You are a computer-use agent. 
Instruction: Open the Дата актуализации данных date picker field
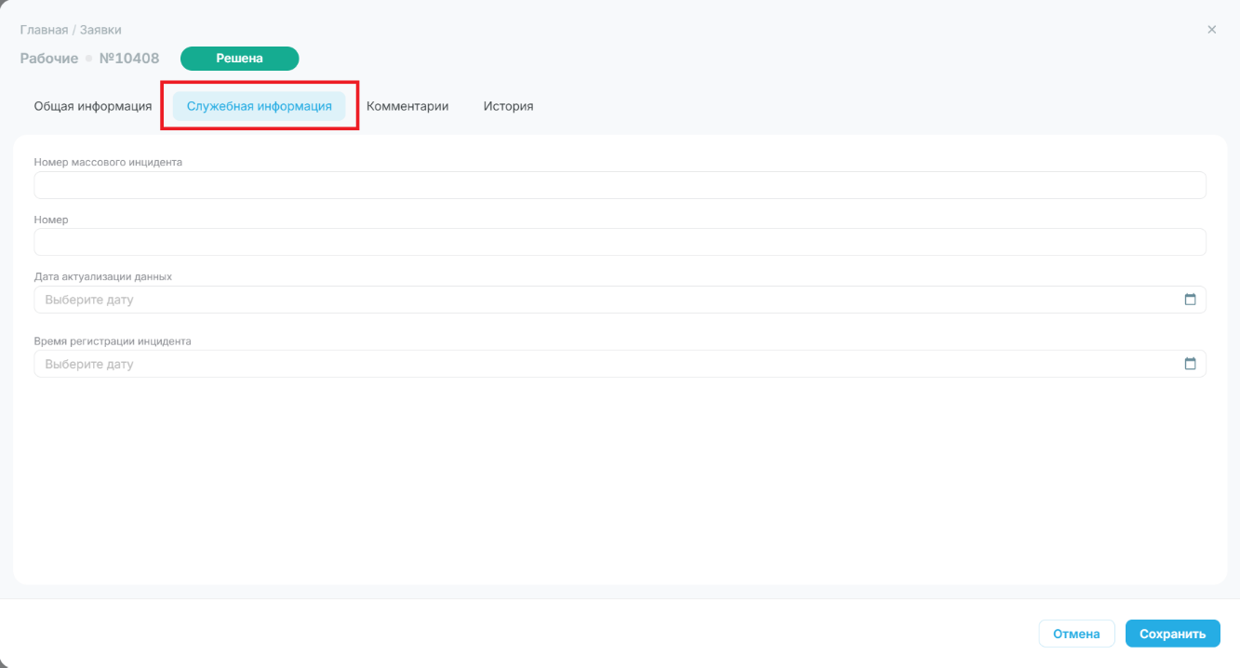tap(620, 300)
